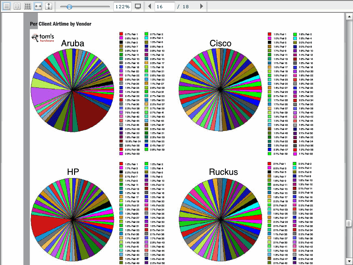Click "Pair 1" in the Aruba legend
Image resolution: width=353 pixels, height=265 pixels.
(134, 34)
